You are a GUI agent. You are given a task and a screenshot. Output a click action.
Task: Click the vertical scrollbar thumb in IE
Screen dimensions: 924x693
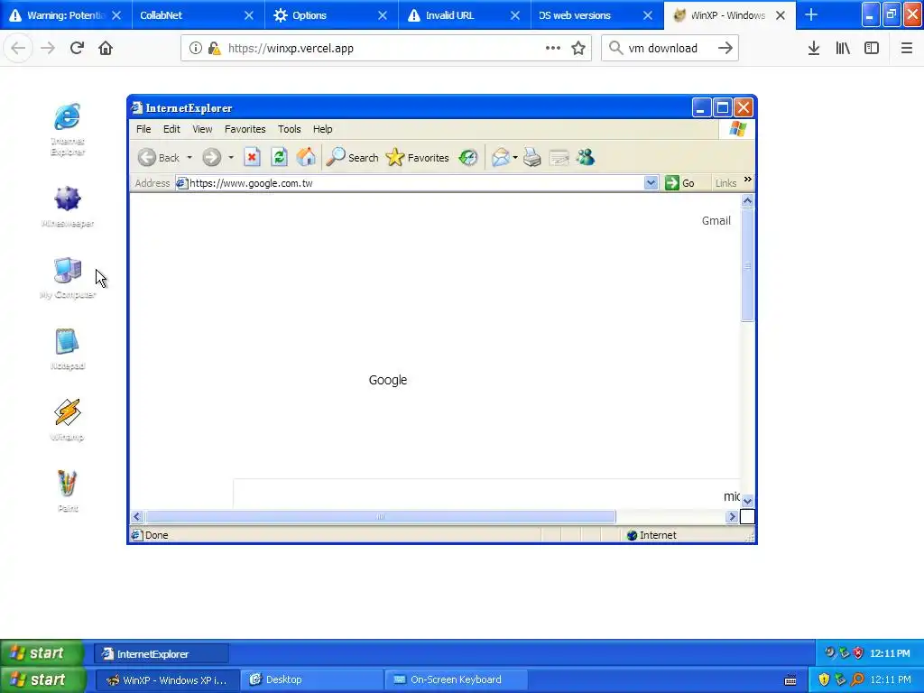[x=747, y=264]
